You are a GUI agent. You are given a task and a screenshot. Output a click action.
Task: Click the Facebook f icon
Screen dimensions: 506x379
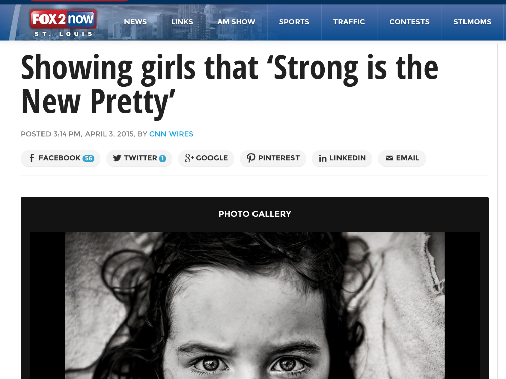coord(31,158)
